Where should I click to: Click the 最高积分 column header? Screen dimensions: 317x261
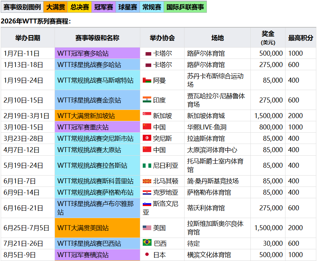[x=300, y=38]
